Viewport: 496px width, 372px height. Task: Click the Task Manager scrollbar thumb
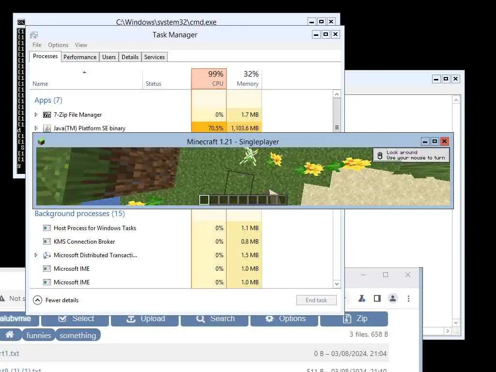[x=337, y=115]
